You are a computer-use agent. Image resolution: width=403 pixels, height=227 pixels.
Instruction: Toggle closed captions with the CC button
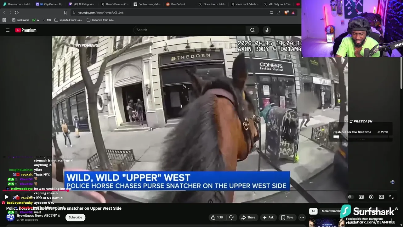(x=361, y=197)
